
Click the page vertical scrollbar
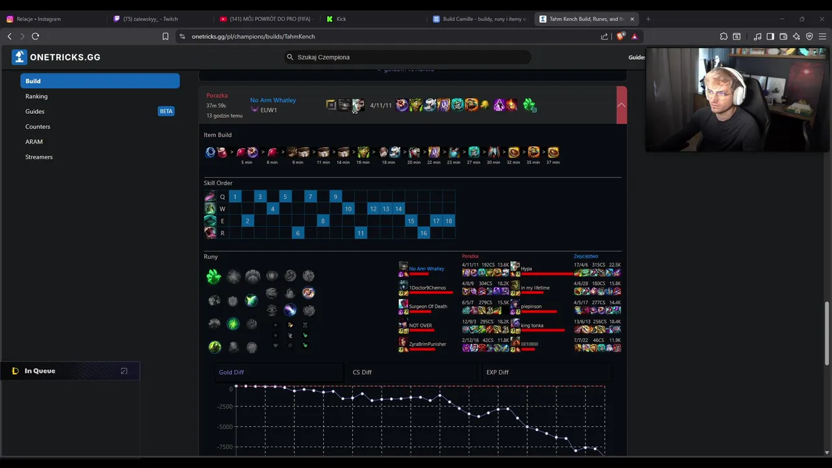[827, 334]
